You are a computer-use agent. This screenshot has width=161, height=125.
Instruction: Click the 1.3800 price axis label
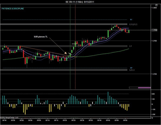tap(154, 8)
